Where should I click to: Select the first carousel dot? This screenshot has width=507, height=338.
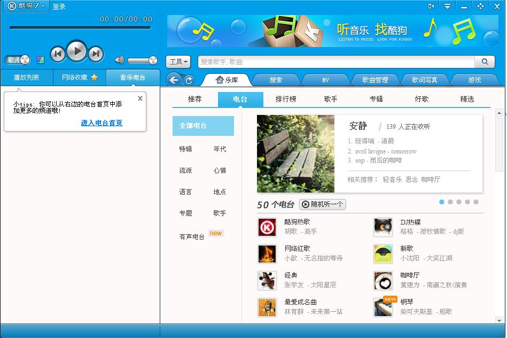click(442, 202)
